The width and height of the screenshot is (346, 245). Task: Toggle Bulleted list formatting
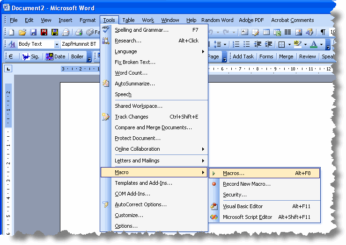[246, 44]
